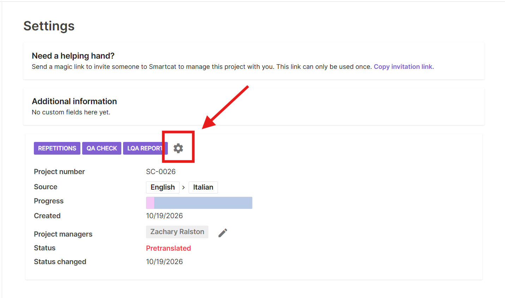
Task: Click the 'Status changed' label
Action: [60, 262]
